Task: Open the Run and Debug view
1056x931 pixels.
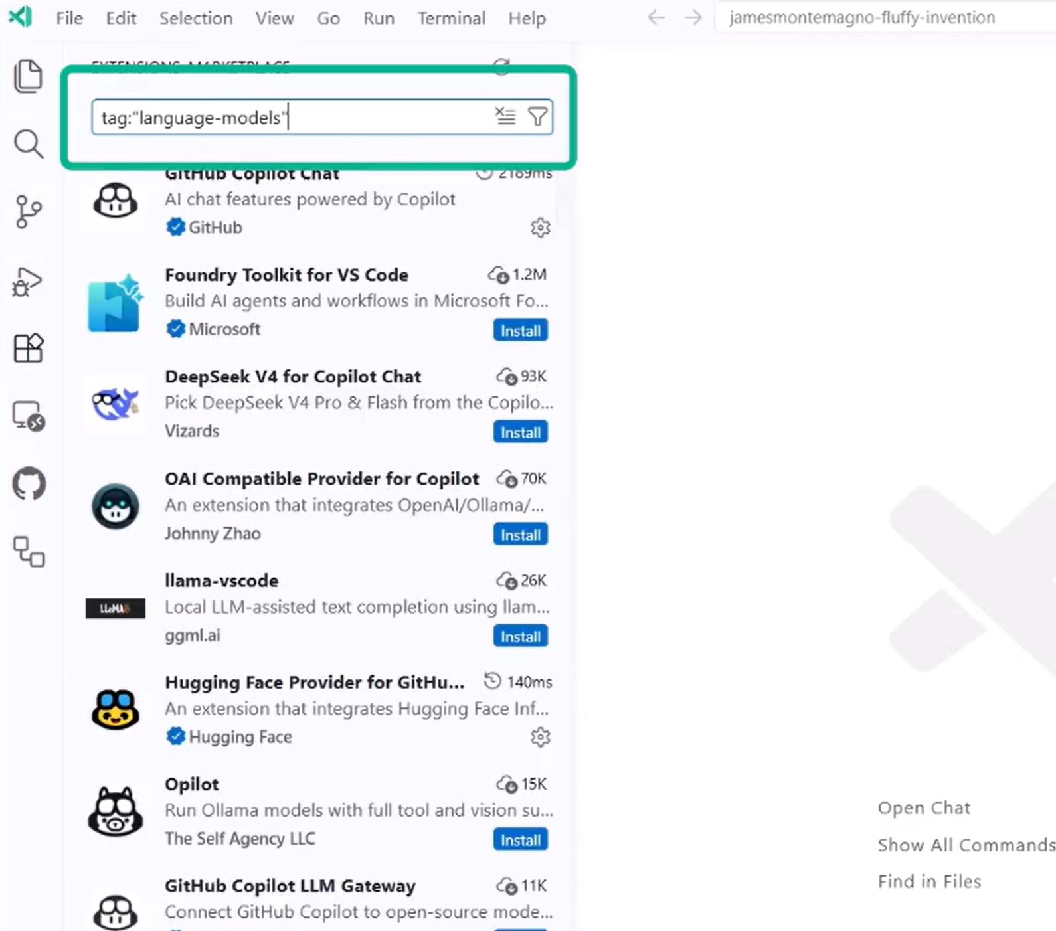Action: (x=28, y=282)
